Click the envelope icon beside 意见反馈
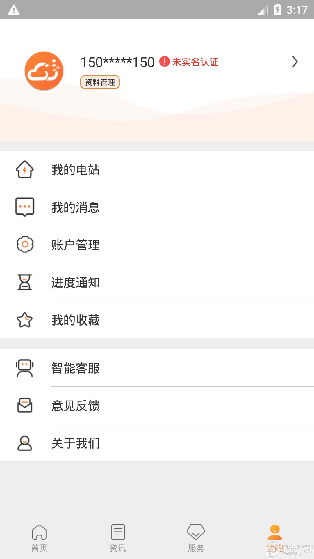 point(24,406)
